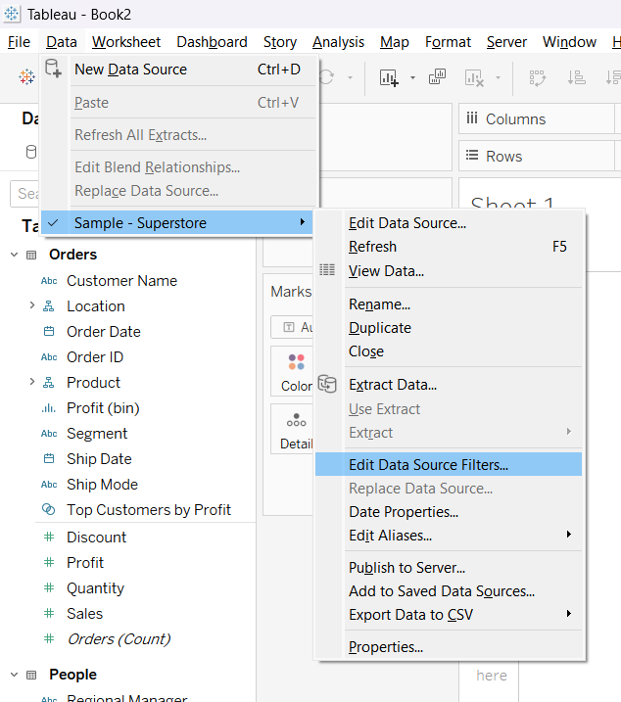The image size is (621, 702).
Task: Choose Edit Data Source Filters
Action: point(428,465)
